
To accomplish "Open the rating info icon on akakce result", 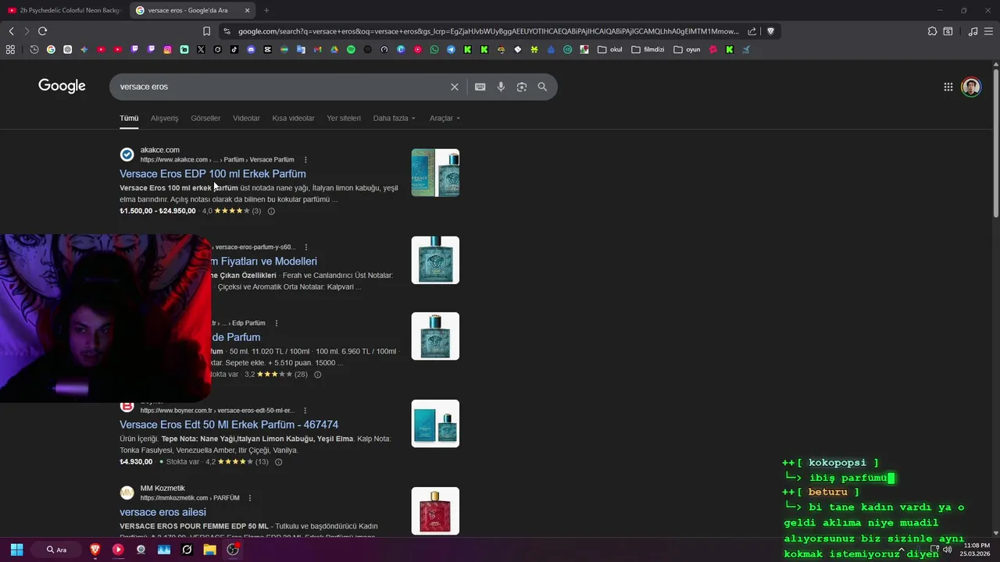I will click(271, 211).
